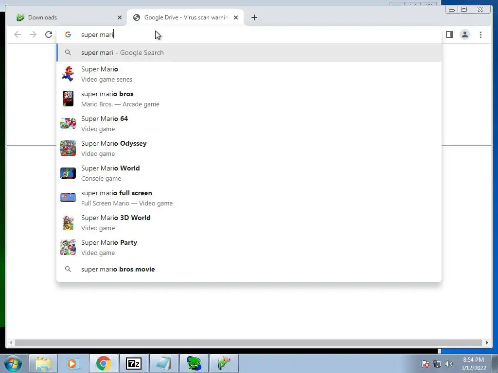Open Windows Media Player from taskbar

[73, 363]
